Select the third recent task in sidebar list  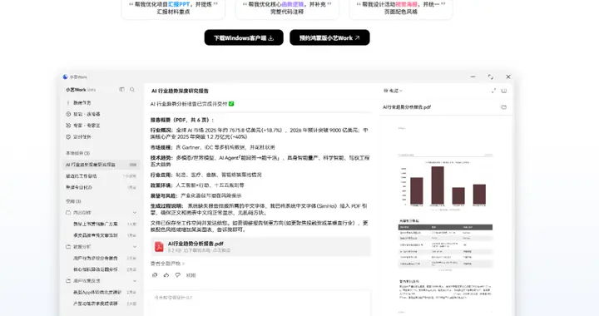pyautogui.click(x=101, y=187)
